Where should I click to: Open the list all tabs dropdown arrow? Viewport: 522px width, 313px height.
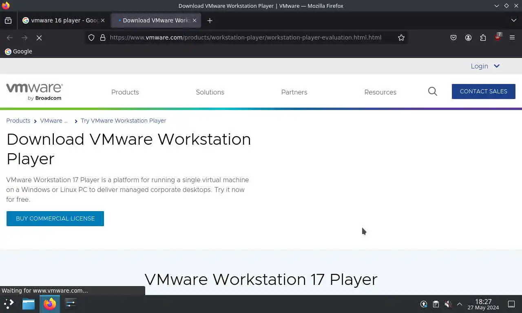(x=513, y=20)
